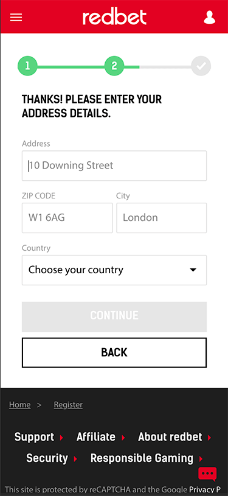228x496 pixels.
Task: Open the Affiliate footer menu
Action: 96,437
